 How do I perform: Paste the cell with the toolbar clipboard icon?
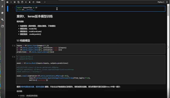pyautogui.click(x=22, y=2)
